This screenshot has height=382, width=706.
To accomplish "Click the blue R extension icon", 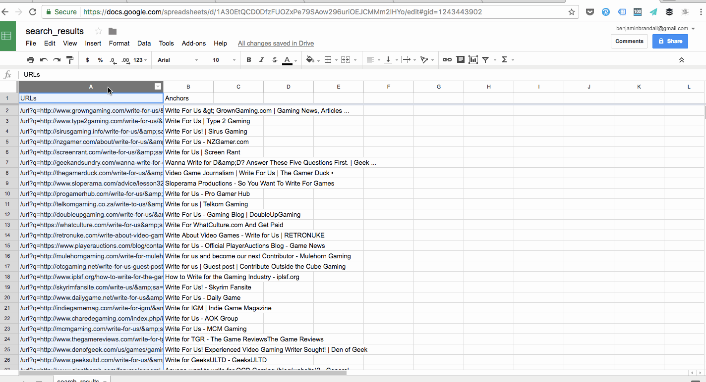I will [606, 12].
